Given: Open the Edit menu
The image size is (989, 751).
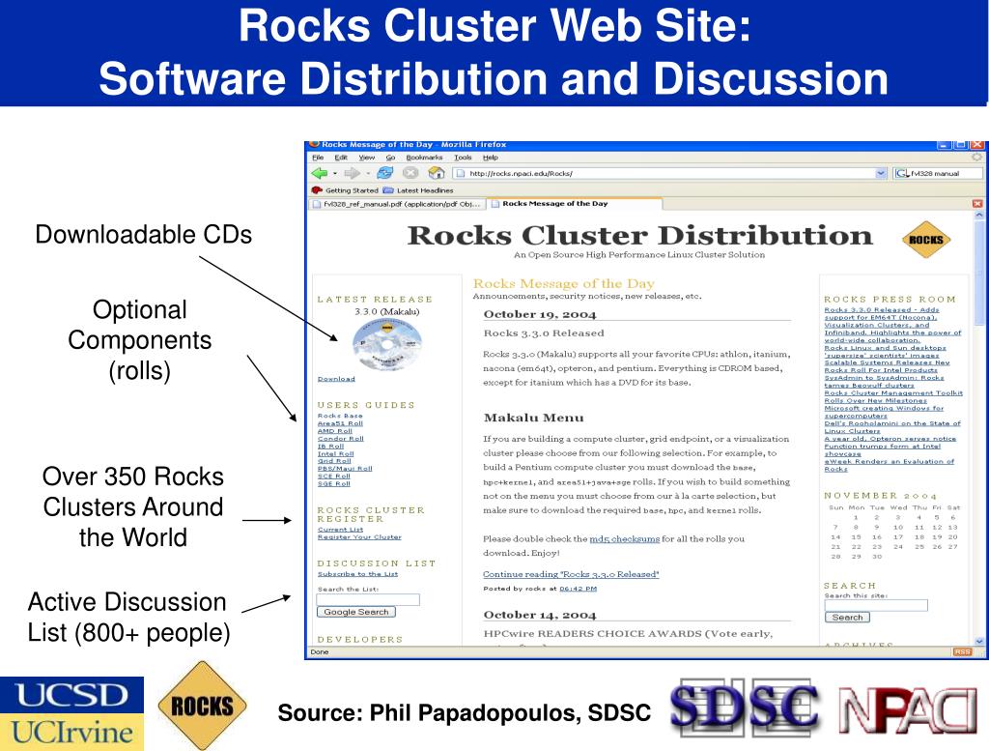Looking at the screenshot, I should point(341,158).
